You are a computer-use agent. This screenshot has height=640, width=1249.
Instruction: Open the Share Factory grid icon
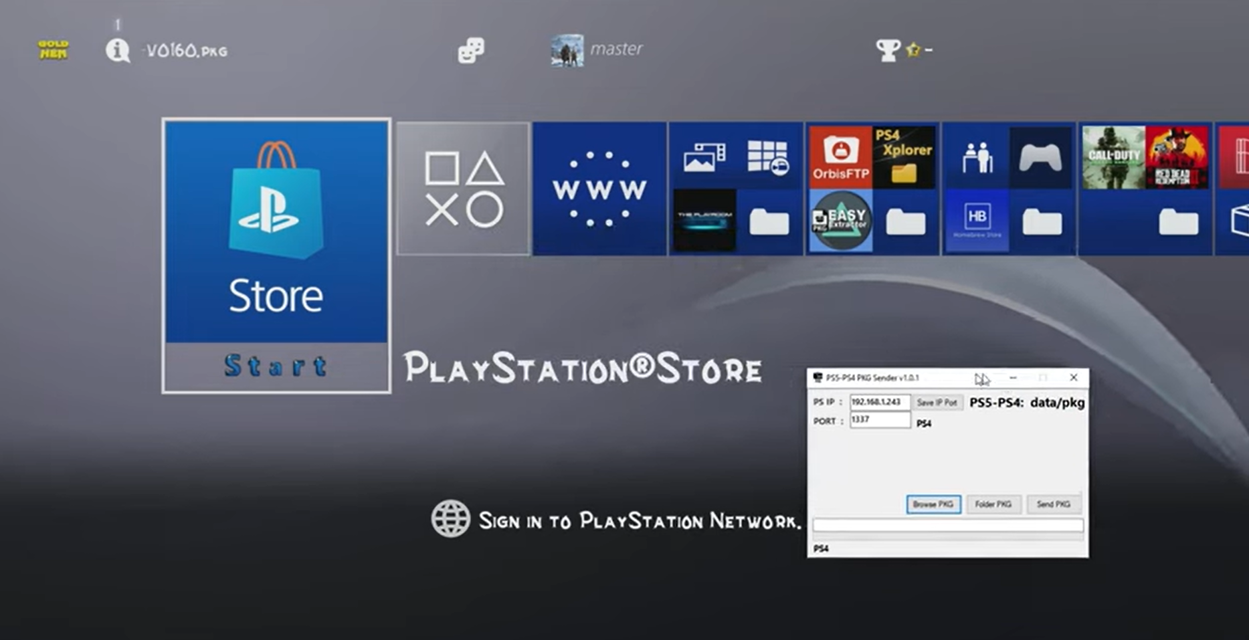[768, 157]
